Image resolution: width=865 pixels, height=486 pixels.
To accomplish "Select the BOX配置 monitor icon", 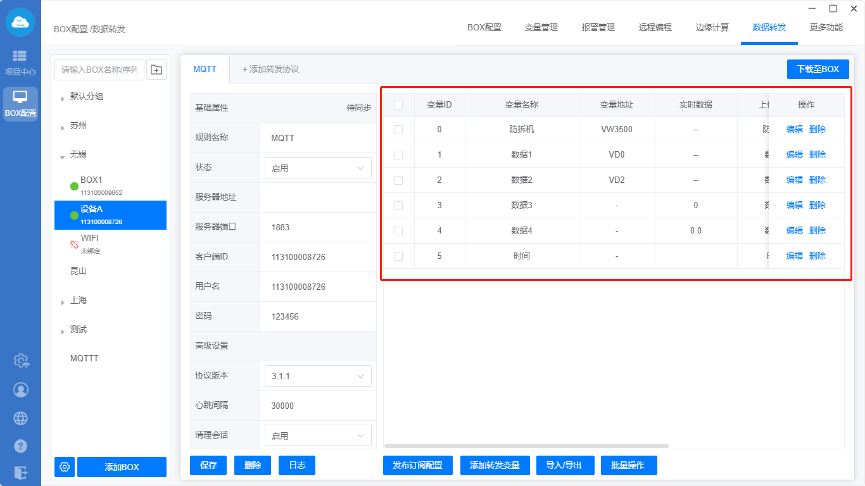I will click(x=20, y=103).
